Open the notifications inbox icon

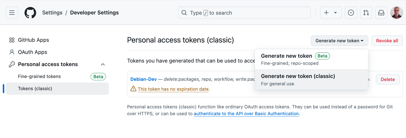click(381, 13)
